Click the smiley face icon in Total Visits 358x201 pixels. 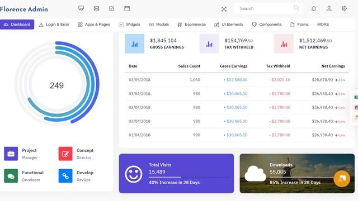point(134,174)
